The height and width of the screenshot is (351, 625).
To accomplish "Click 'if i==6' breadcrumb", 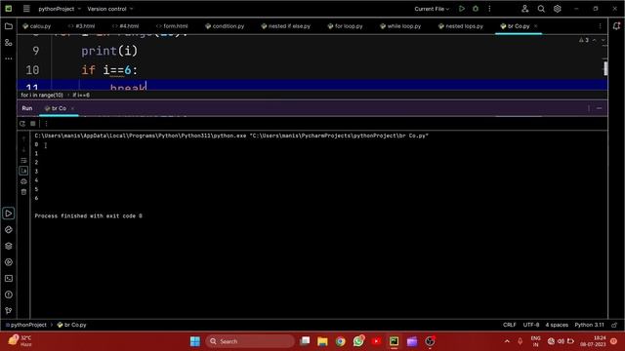I will tap(81, 96).
